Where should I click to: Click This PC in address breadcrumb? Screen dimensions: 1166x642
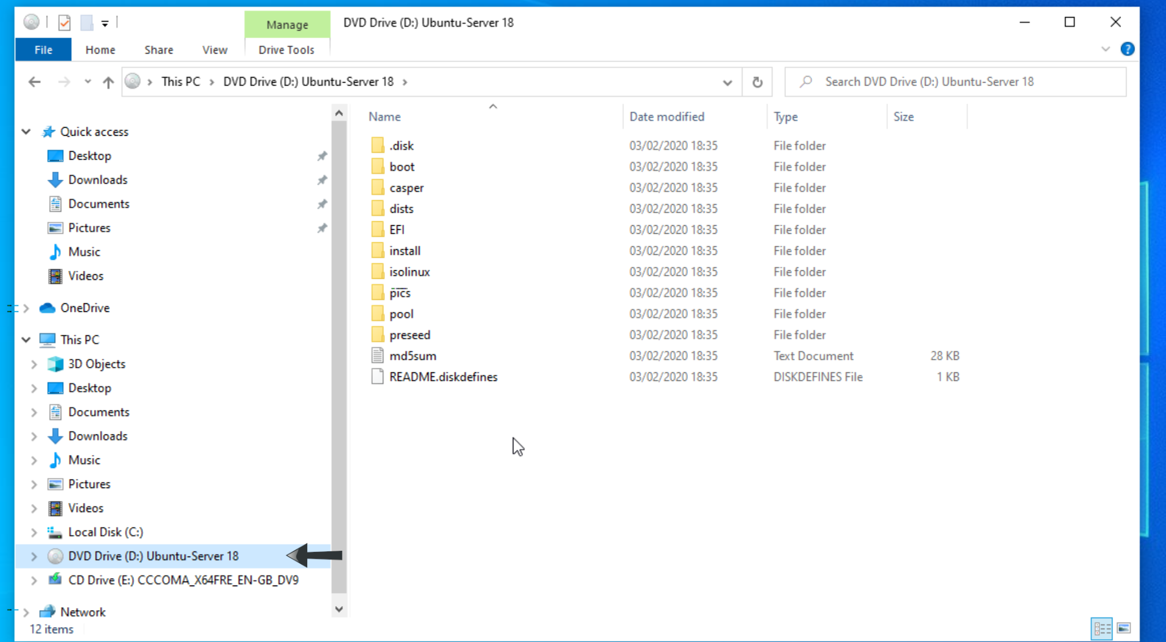point(181,82)
